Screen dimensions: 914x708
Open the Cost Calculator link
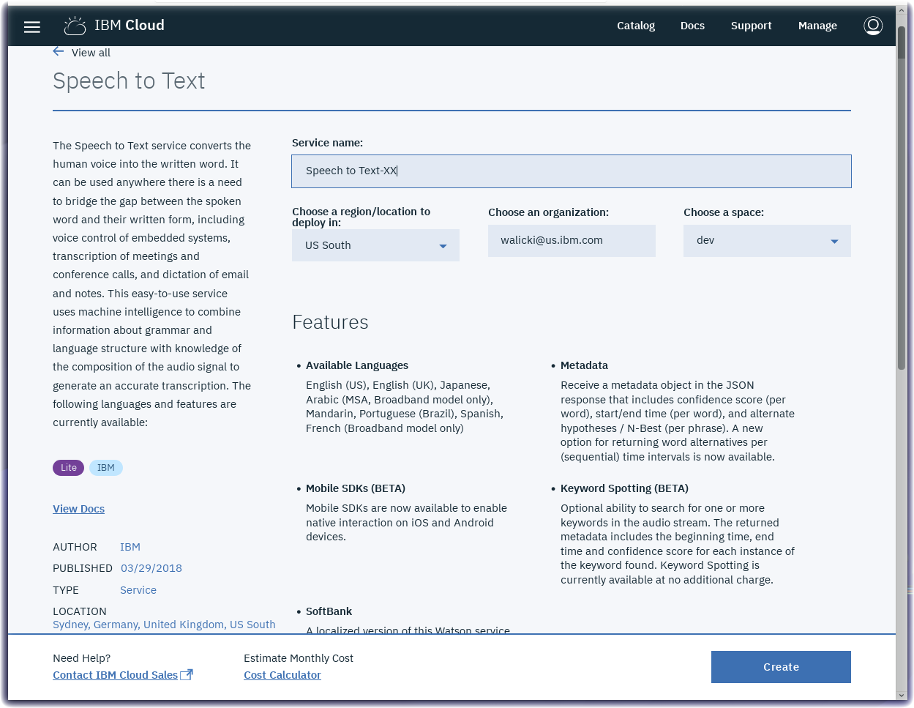click(282, 675)
